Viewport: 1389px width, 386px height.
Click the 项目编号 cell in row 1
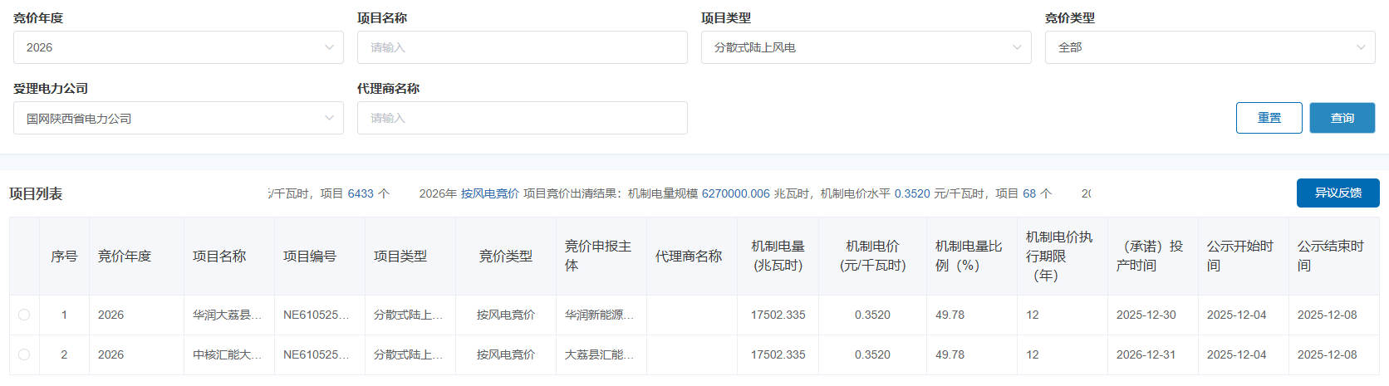[316, 315]
